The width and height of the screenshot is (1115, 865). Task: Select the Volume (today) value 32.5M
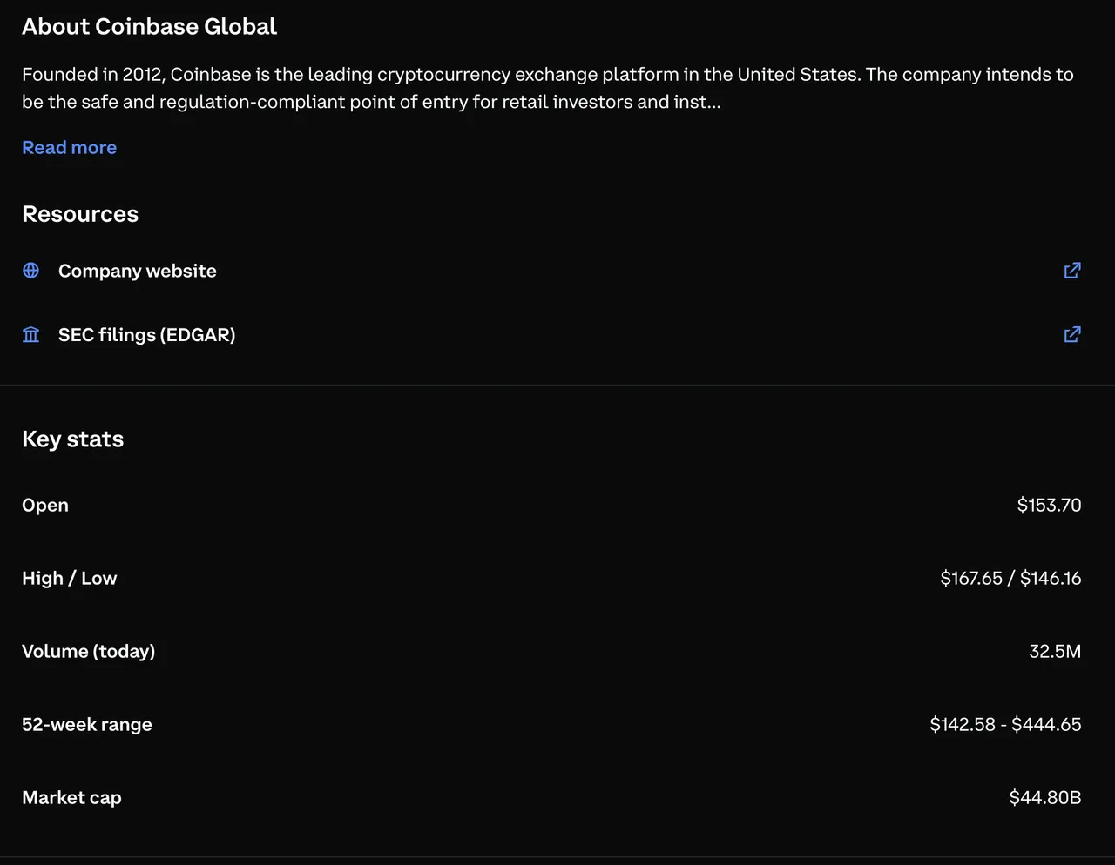[1055, 651]
